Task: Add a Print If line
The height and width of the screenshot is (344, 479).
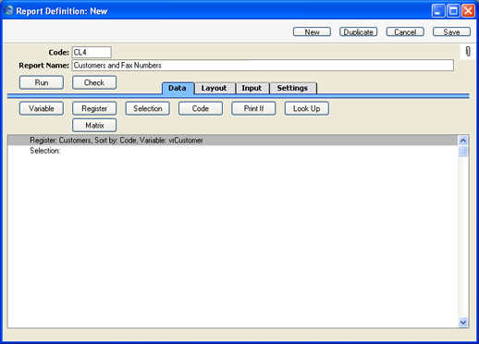Action: (x=253, y=108)
